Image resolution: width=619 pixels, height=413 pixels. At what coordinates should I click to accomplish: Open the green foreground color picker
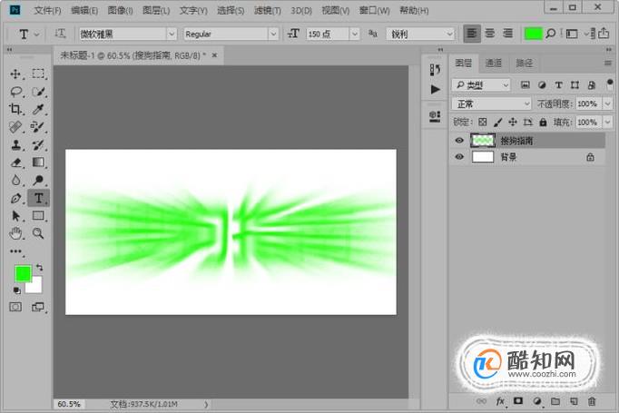[x=23, y=273]
